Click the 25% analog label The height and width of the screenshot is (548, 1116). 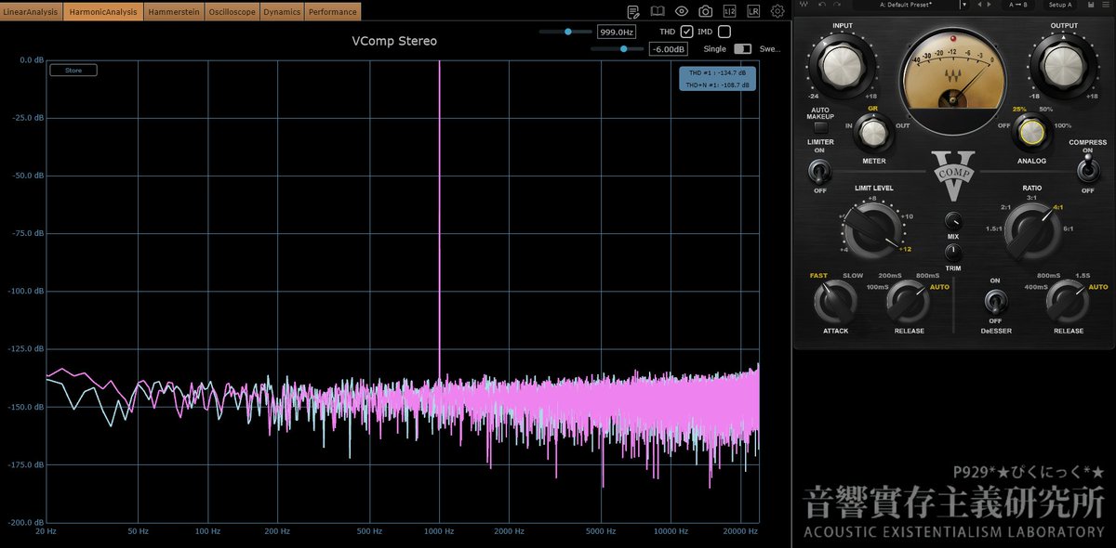[1017, 109]
